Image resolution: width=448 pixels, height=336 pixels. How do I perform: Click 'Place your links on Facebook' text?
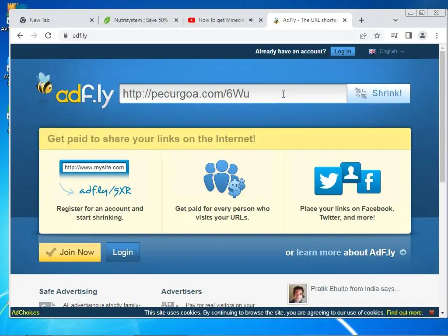(347, 213)
